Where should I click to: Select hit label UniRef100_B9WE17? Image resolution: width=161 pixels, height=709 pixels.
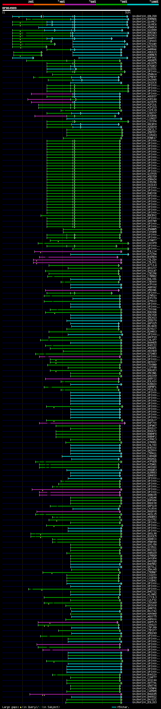coord(144,138)
